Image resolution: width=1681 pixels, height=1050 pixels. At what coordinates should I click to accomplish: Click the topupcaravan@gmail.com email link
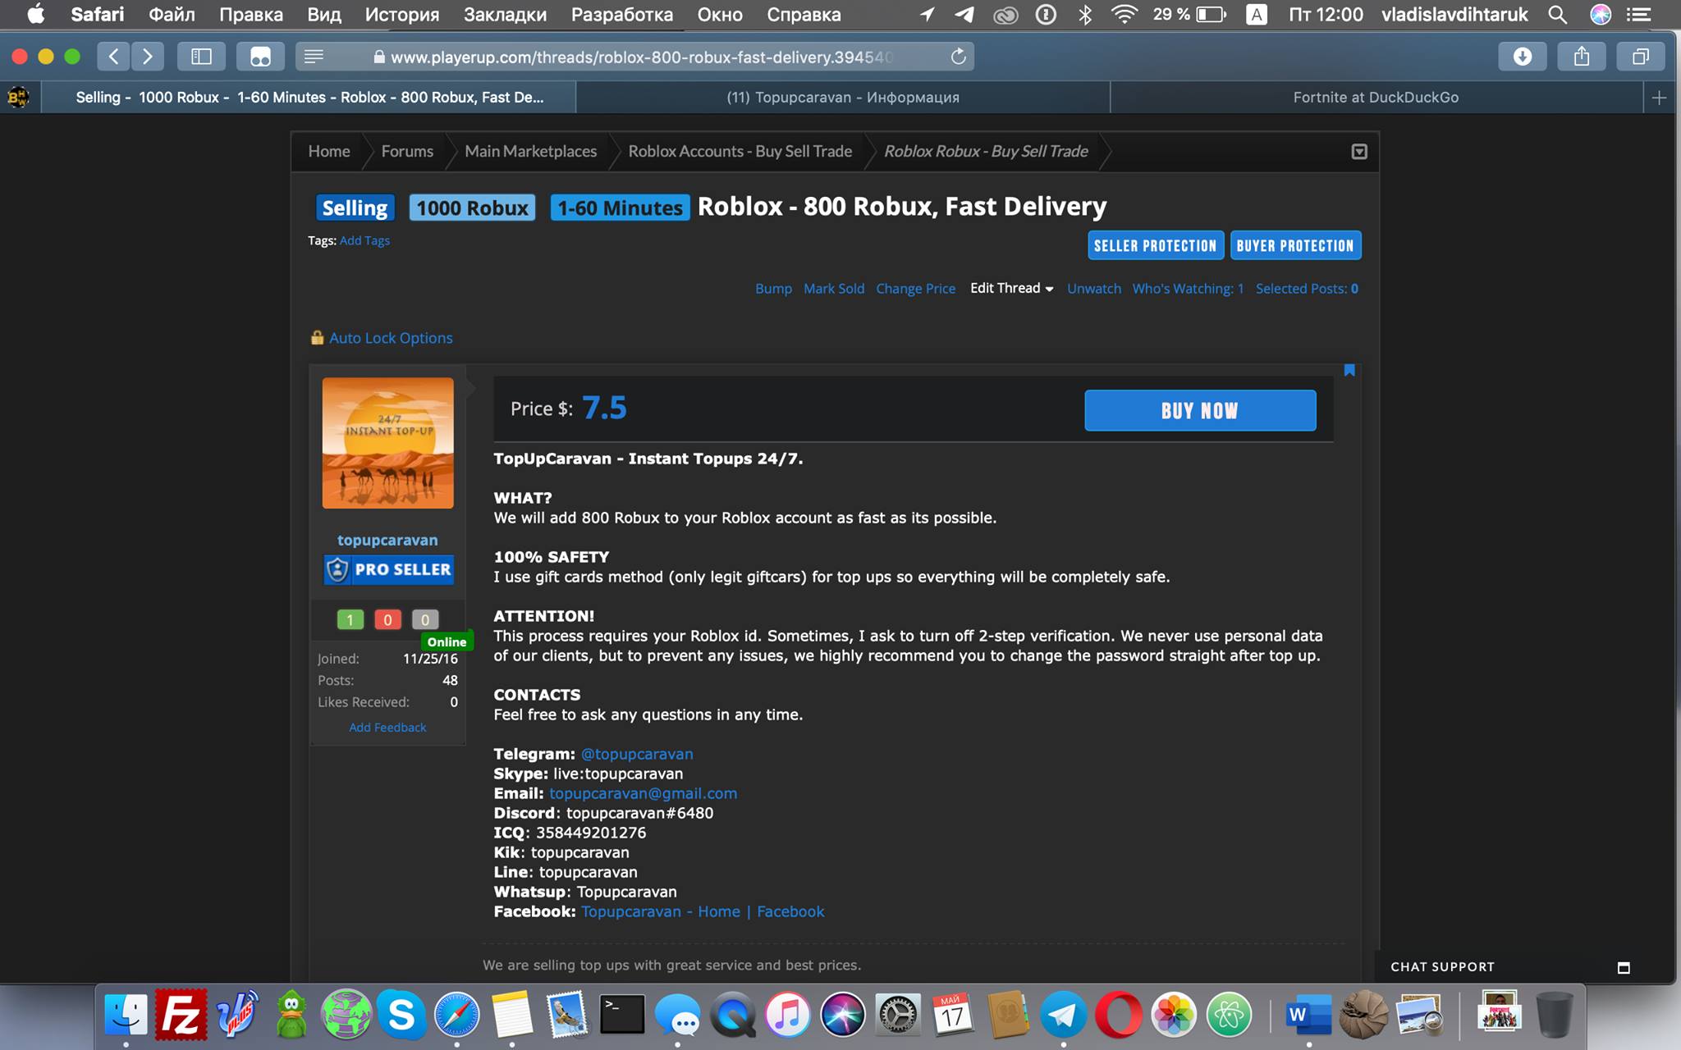coord(644,793)
